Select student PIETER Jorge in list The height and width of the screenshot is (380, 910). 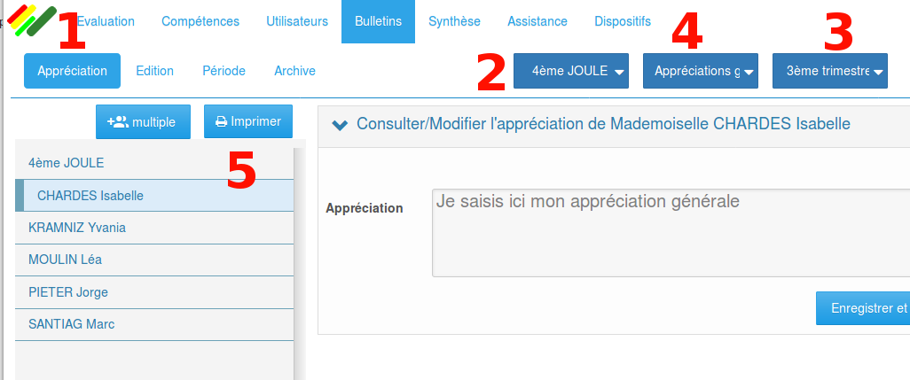[x=154, y=292]
